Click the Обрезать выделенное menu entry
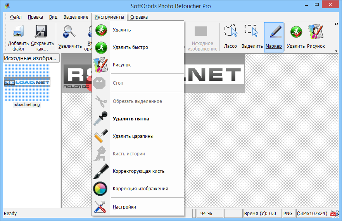This screenshot has height=221, width=342. [138, 101]
